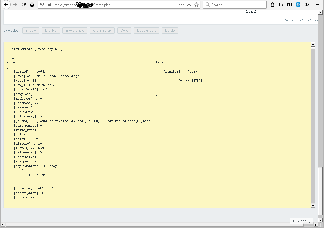Click debug panel scroll-down arrow

coord(313,206)
